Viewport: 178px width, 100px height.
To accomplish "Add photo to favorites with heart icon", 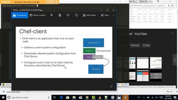I will coord(68,15).
